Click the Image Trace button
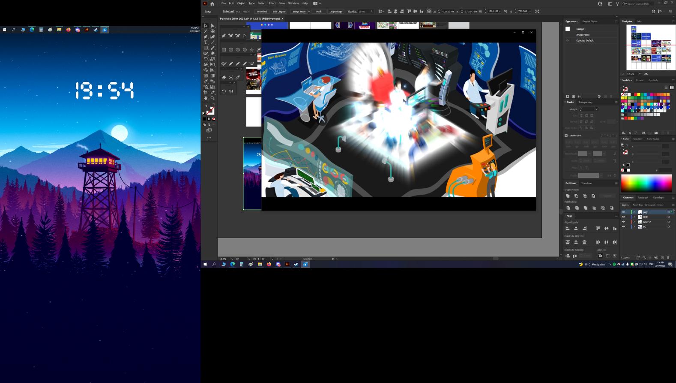The height and width of the screenshot is (383, 676). (299, 12)
